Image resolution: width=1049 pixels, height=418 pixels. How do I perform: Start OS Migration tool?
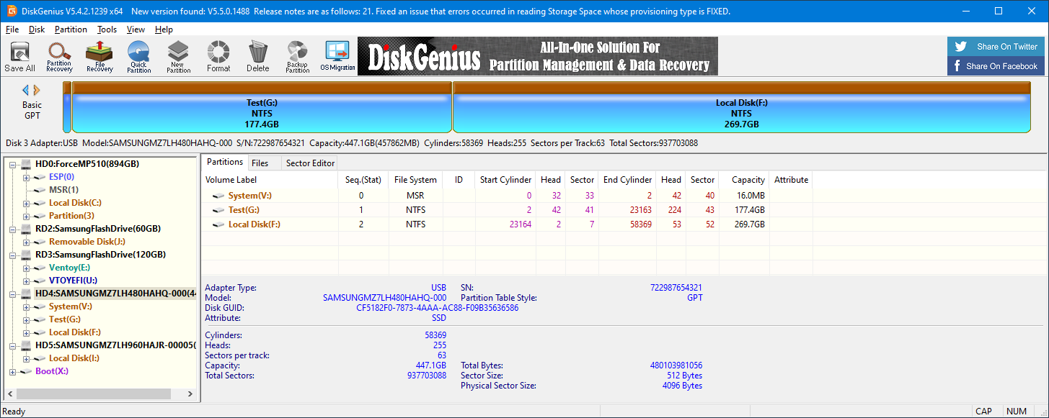[x=337, y=56]
